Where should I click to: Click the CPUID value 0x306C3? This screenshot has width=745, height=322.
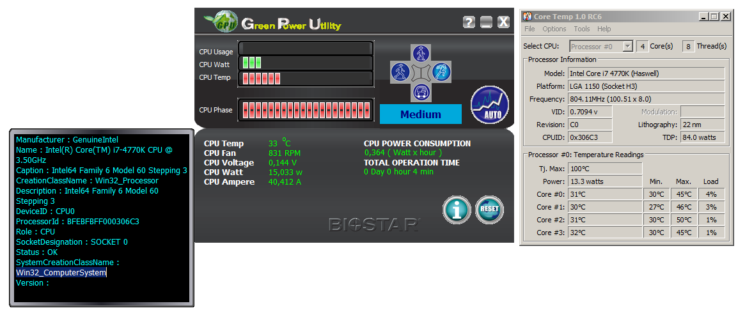pyautogui.click(x=590, y=138)
